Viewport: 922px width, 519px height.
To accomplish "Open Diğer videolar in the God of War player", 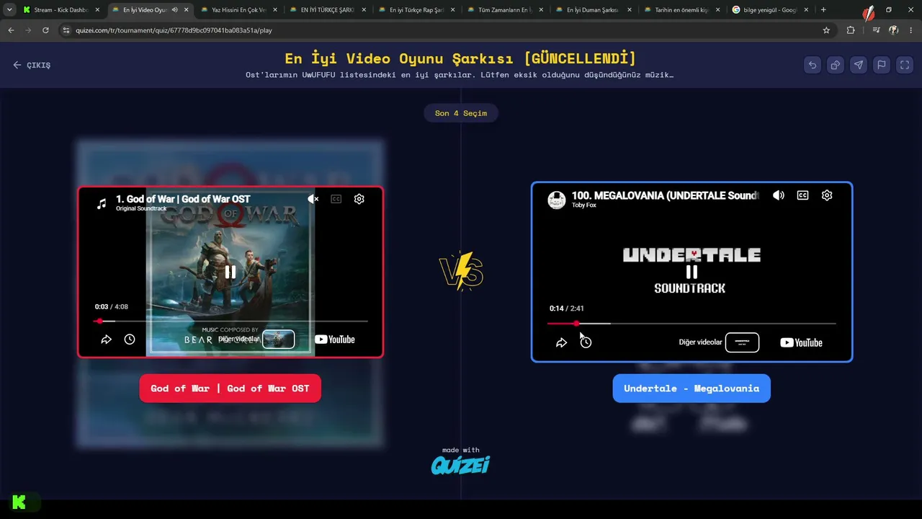I will pyautogui.click(x=256, y=339).
